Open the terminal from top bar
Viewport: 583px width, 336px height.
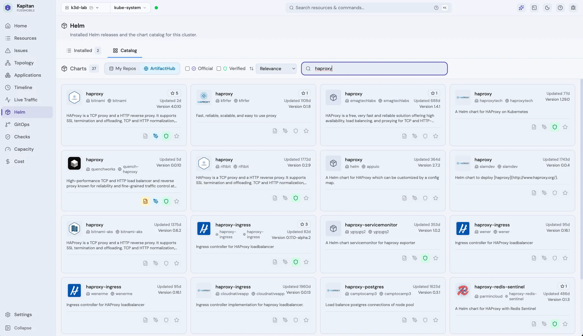(534, 8)
